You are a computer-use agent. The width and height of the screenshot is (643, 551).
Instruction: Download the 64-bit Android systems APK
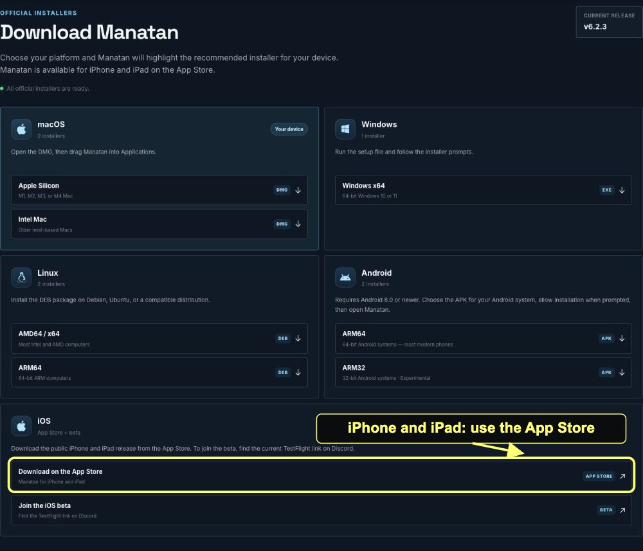click(x=483, y=338)
